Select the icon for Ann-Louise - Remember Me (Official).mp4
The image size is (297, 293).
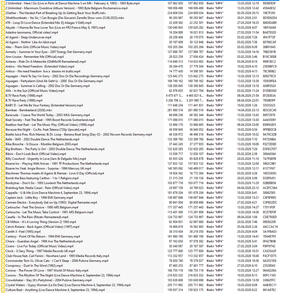(3, 57)
